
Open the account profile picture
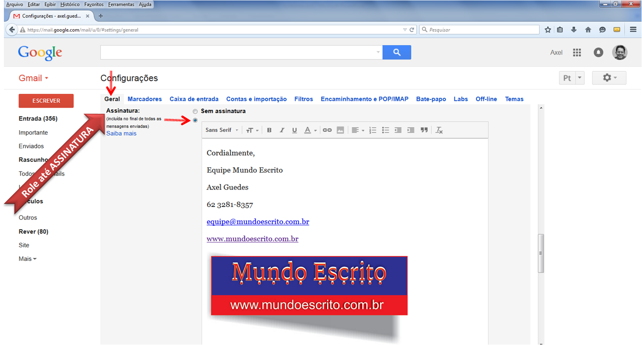620,53
